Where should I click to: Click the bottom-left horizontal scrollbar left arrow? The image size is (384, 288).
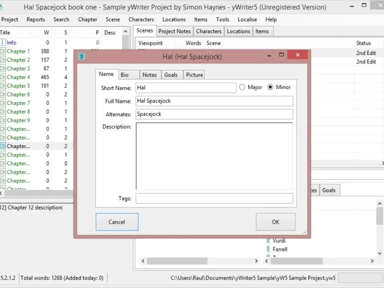[143, 261]
